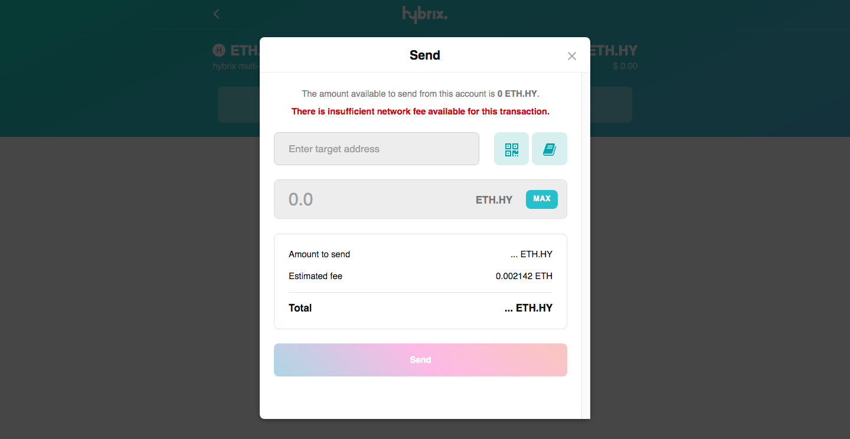Image resolution: width=850 pixels, height=439 pixels.
Task: Open the address book icon
Action: coord(549,149)
